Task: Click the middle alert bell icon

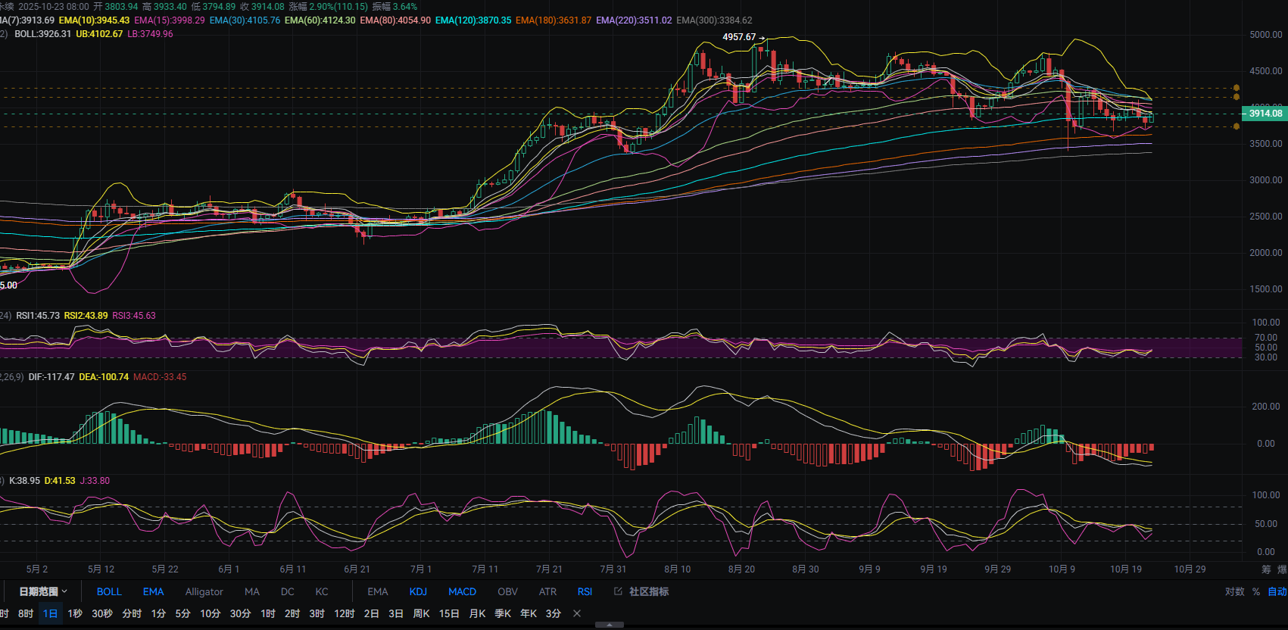Action: point(1237,97)
